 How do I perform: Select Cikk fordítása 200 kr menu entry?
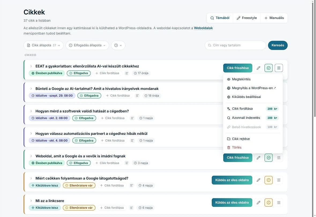(253, 109)
